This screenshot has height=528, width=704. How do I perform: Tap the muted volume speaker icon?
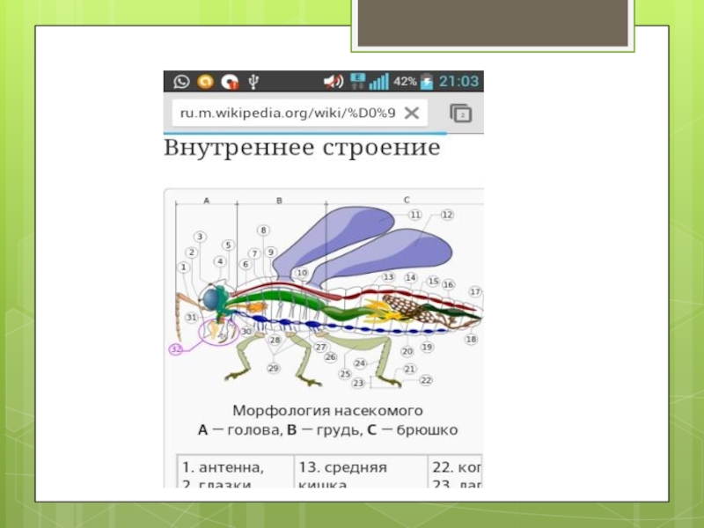[x=334, y=81]
